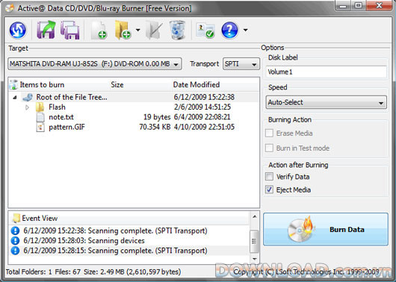Close the burner window
Image resolution: width=396 pixels, height=282 pixels.
coord(379,5)
